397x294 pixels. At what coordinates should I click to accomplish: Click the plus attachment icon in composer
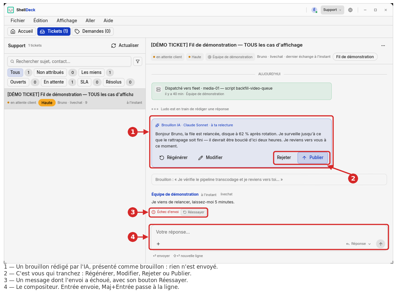coord(158,244)
